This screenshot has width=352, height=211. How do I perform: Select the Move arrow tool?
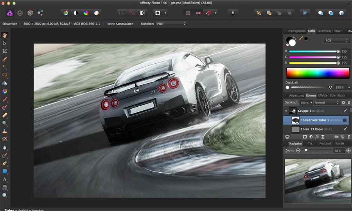point(4,43)
